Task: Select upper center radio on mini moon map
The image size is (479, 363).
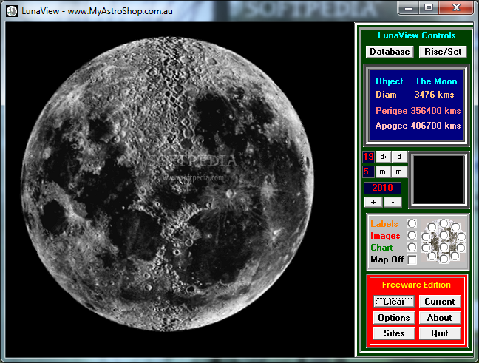Action: tap(444, 235)
